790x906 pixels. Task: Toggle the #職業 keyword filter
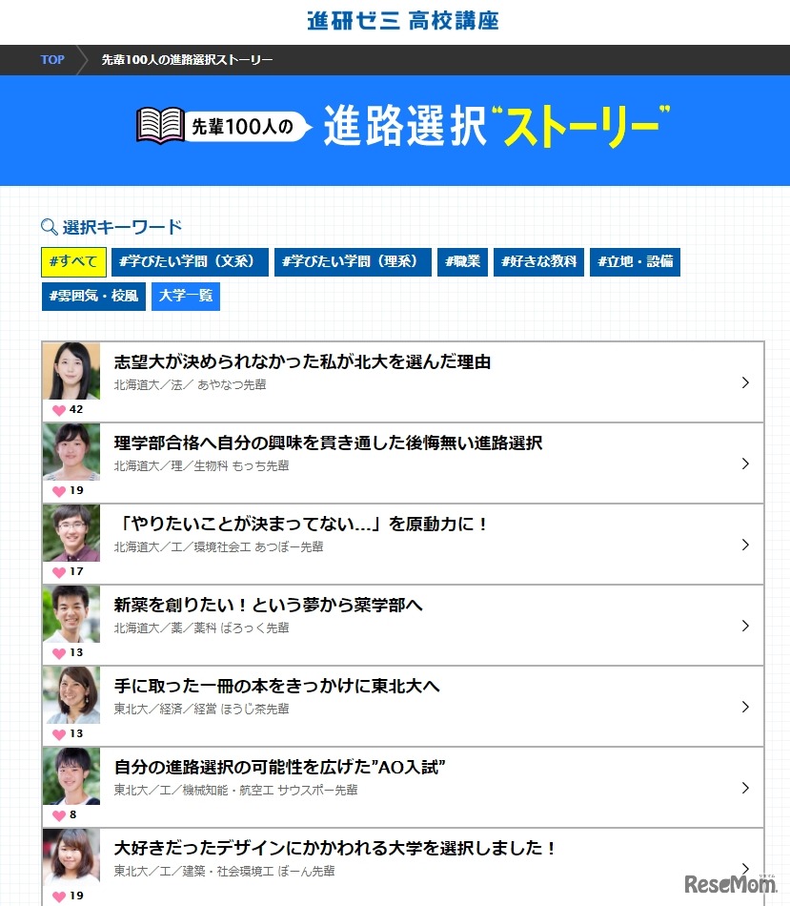click(462, 262)
